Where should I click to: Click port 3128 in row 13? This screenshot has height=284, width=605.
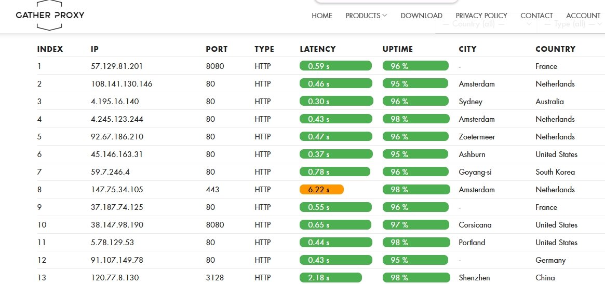[x=214, y=278]
